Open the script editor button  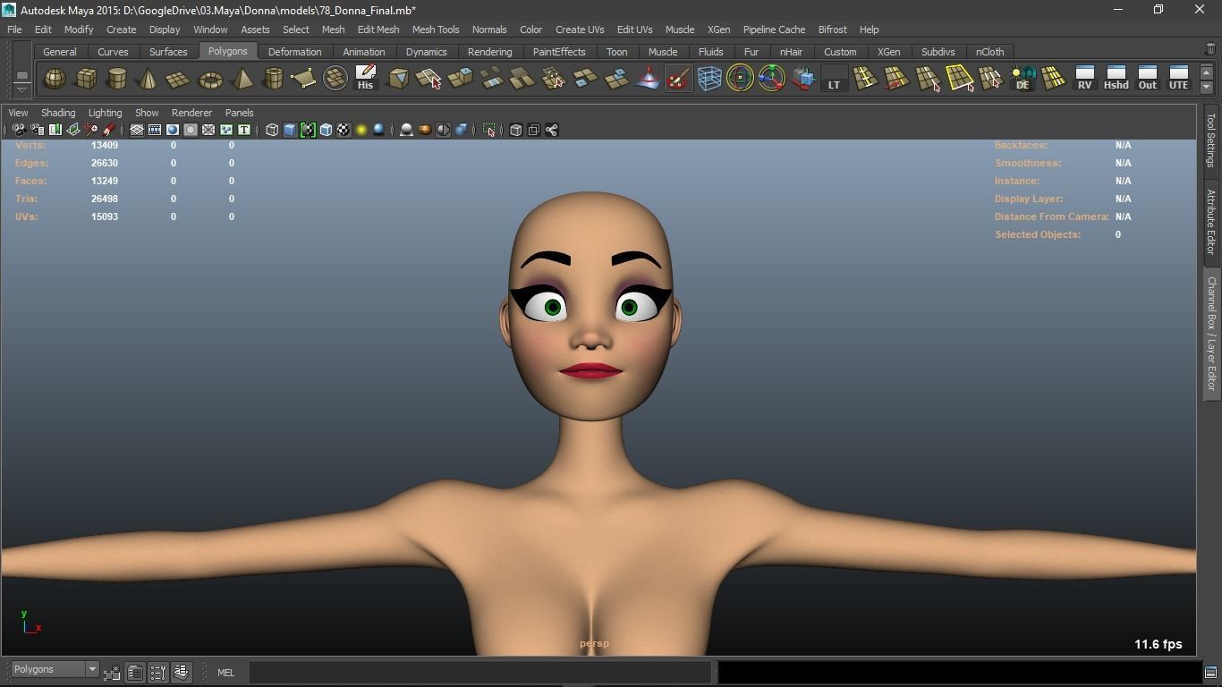coord(1210,672)
